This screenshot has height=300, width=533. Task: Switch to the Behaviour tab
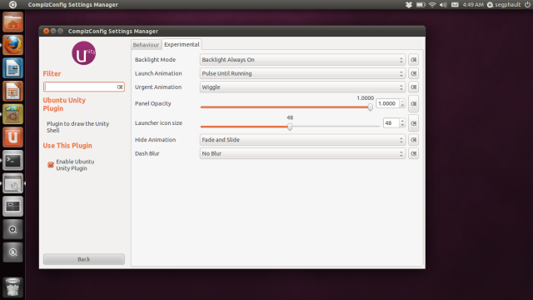coord(146,44)
